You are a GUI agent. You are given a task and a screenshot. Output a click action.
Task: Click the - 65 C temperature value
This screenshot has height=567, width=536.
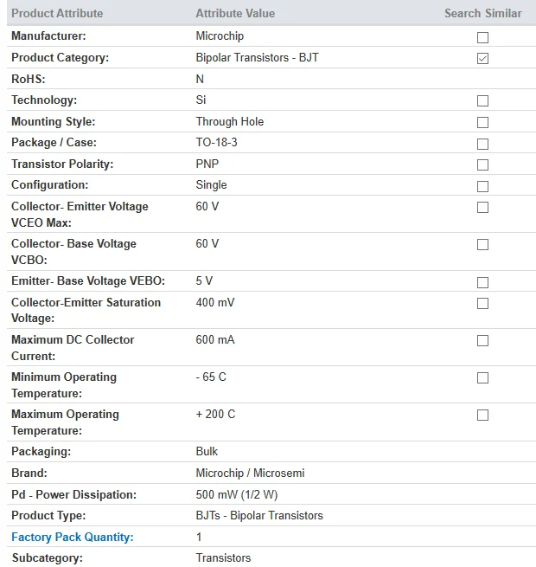point(211,377)
